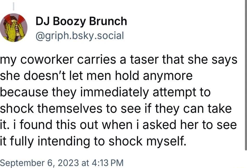The image size is (247, 168).
Task: Click the vertical scrollbar on the right edge
Action: tap(246, 76)
